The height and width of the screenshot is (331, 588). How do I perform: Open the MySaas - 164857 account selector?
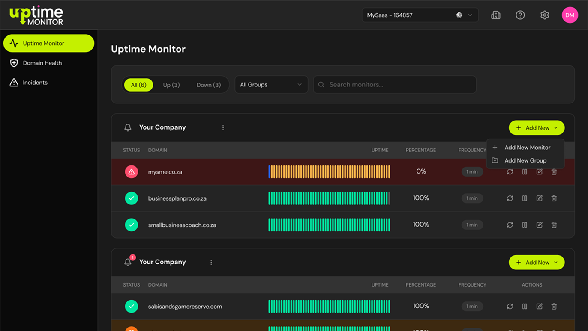pyautogui.click(x=420, y=15)
